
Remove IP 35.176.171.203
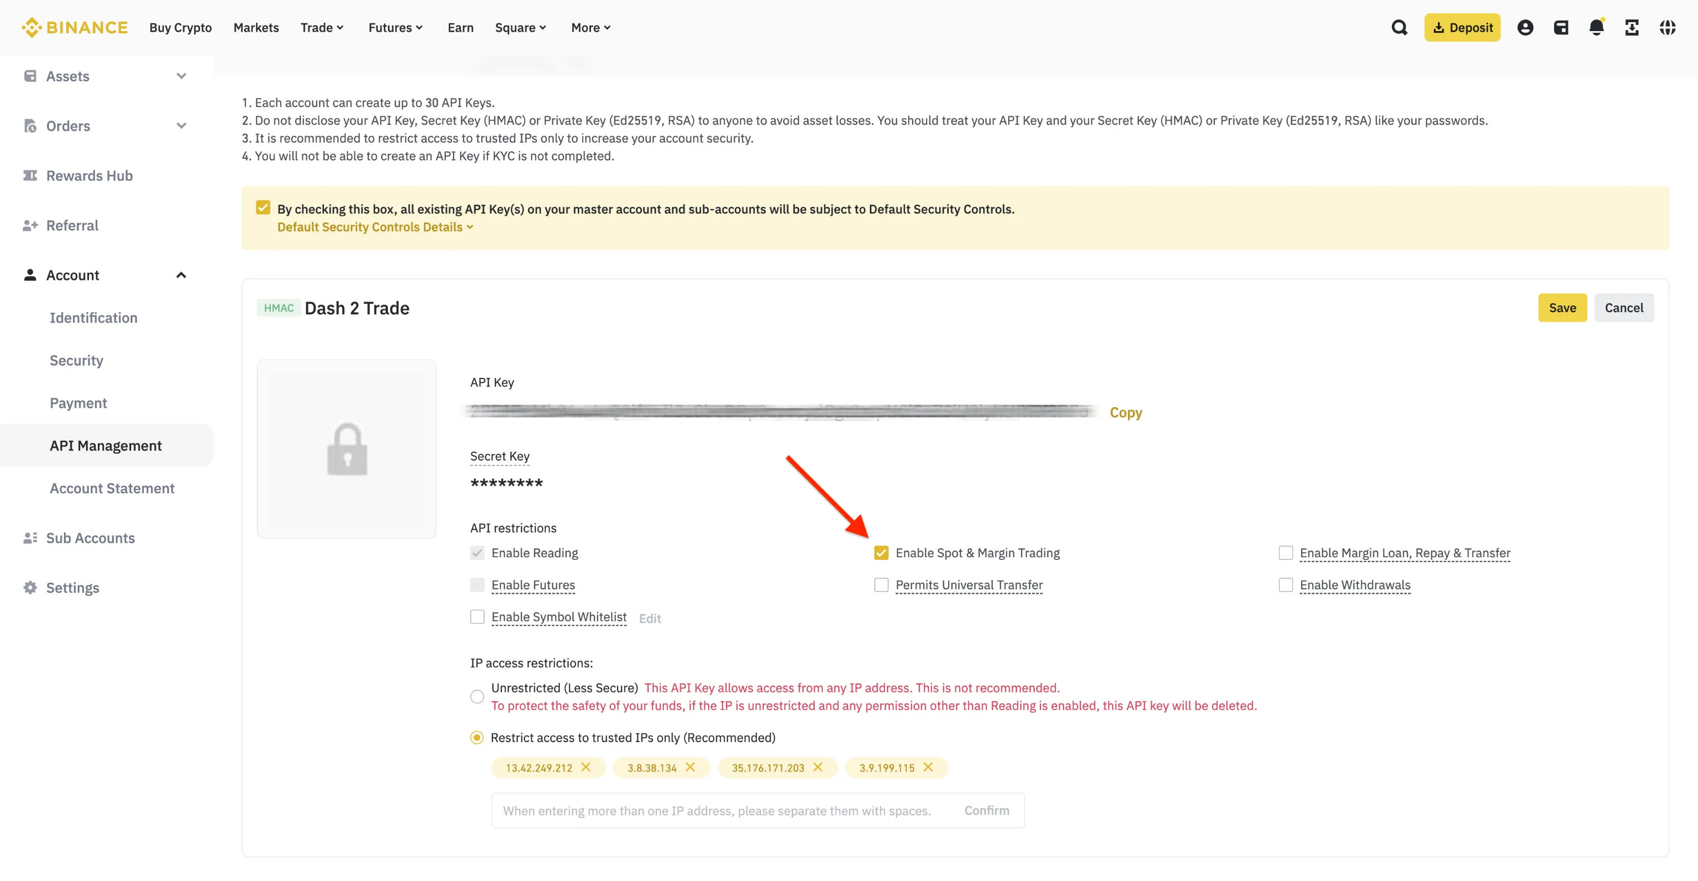(818, 767)
